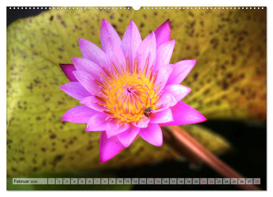
Task: Click the calendar hanging hook notch
Action: tap(136, 8)
